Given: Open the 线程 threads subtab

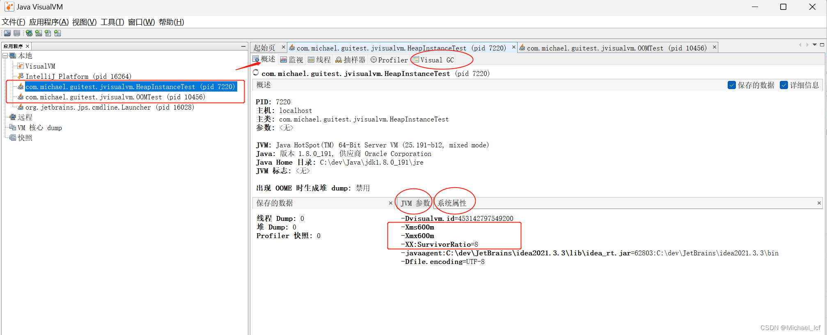Looking at the screenshot, I should click(x=319, y=60).
